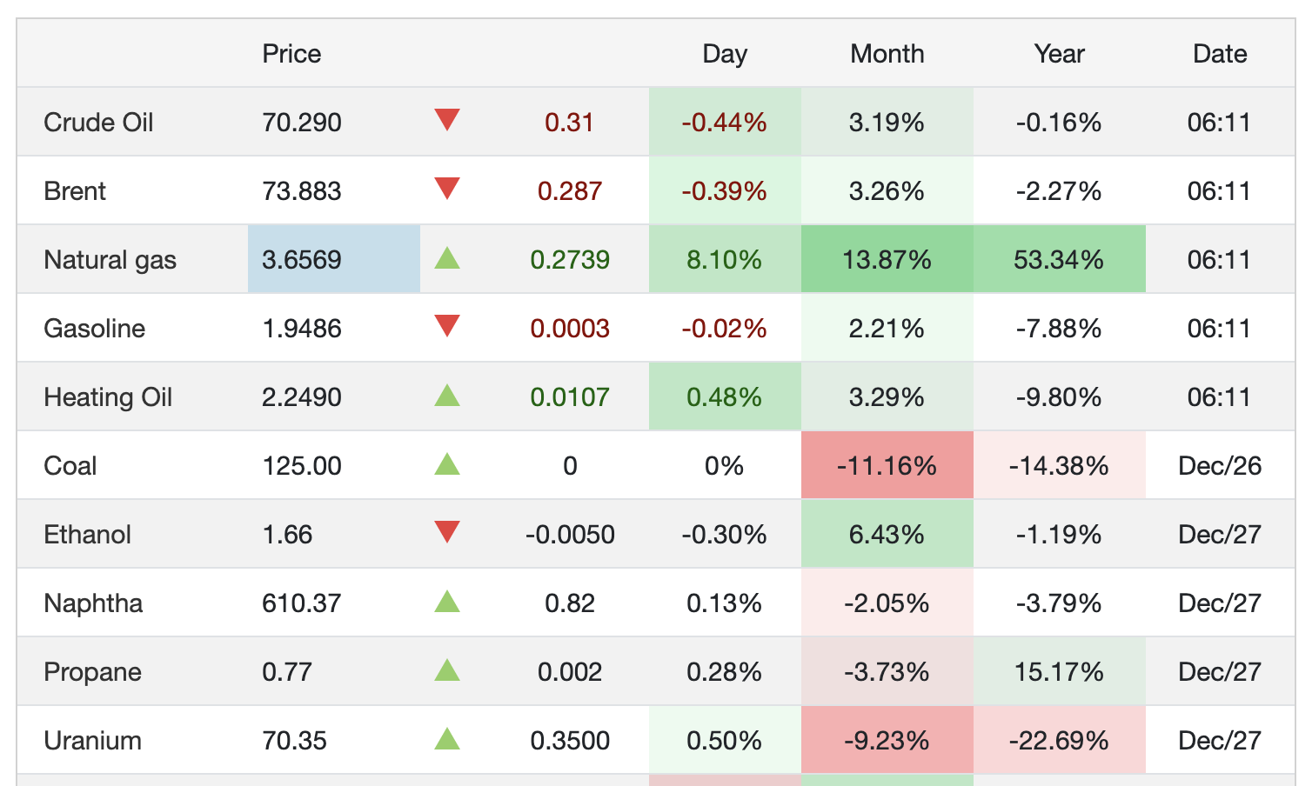This screenshot has width=1312, height=786.
Task: Click Coal month change -11.16%
Action: [887, 466]
